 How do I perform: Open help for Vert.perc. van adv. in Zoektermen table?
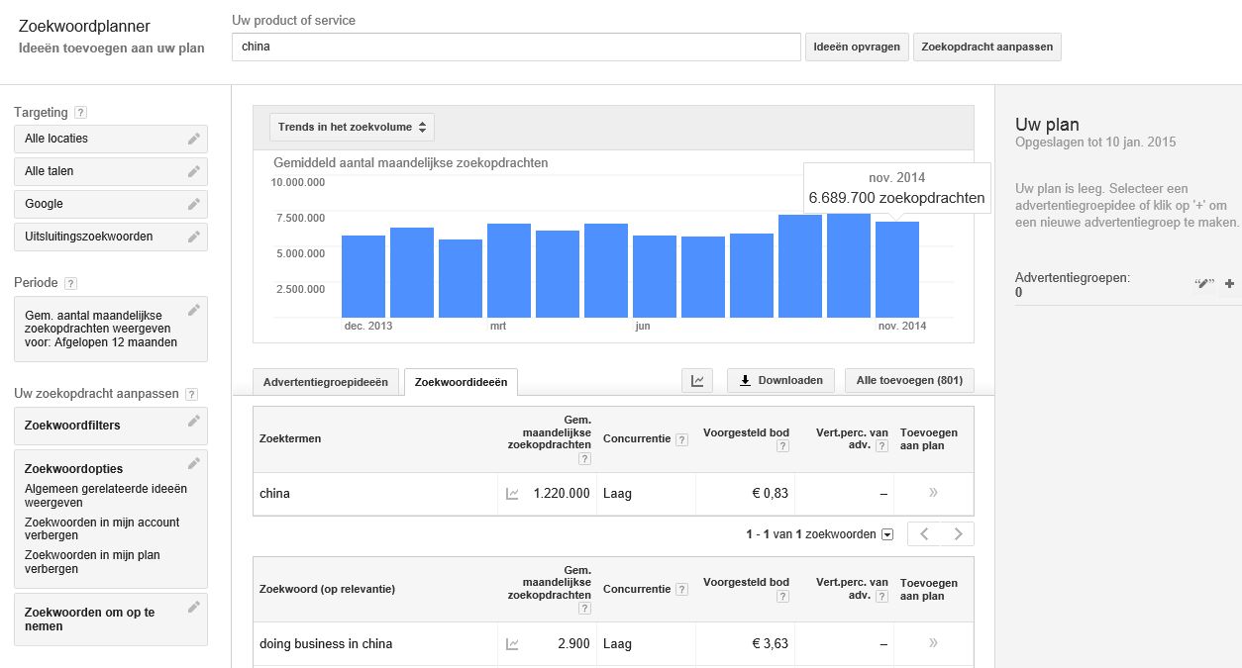880,446
